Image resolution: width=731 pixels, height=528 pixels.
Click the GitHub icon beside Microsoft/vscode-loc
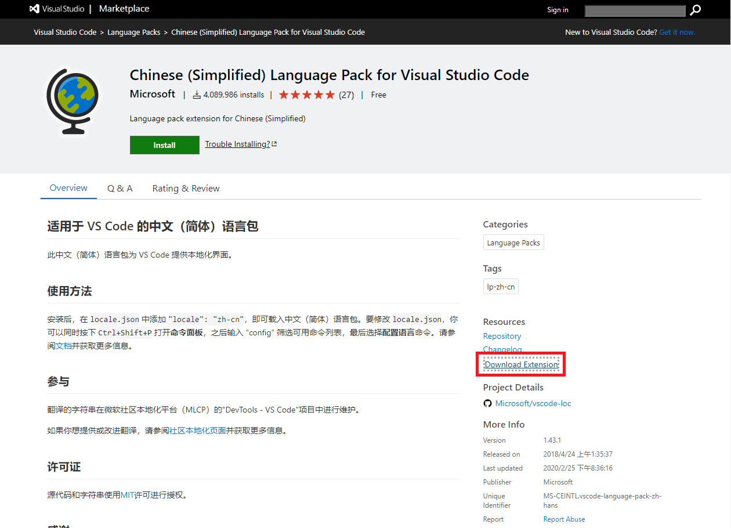pos(487,403)
